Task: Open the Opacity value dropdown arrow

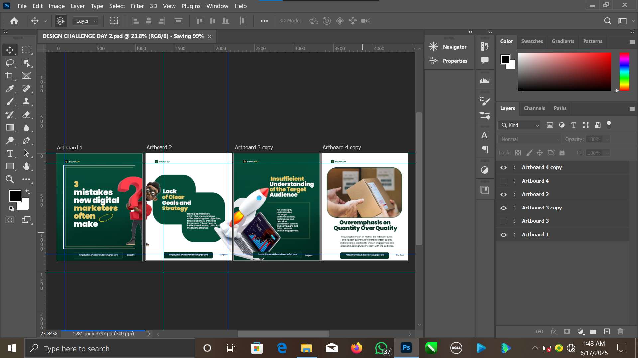Action: (x=607, y=139)
